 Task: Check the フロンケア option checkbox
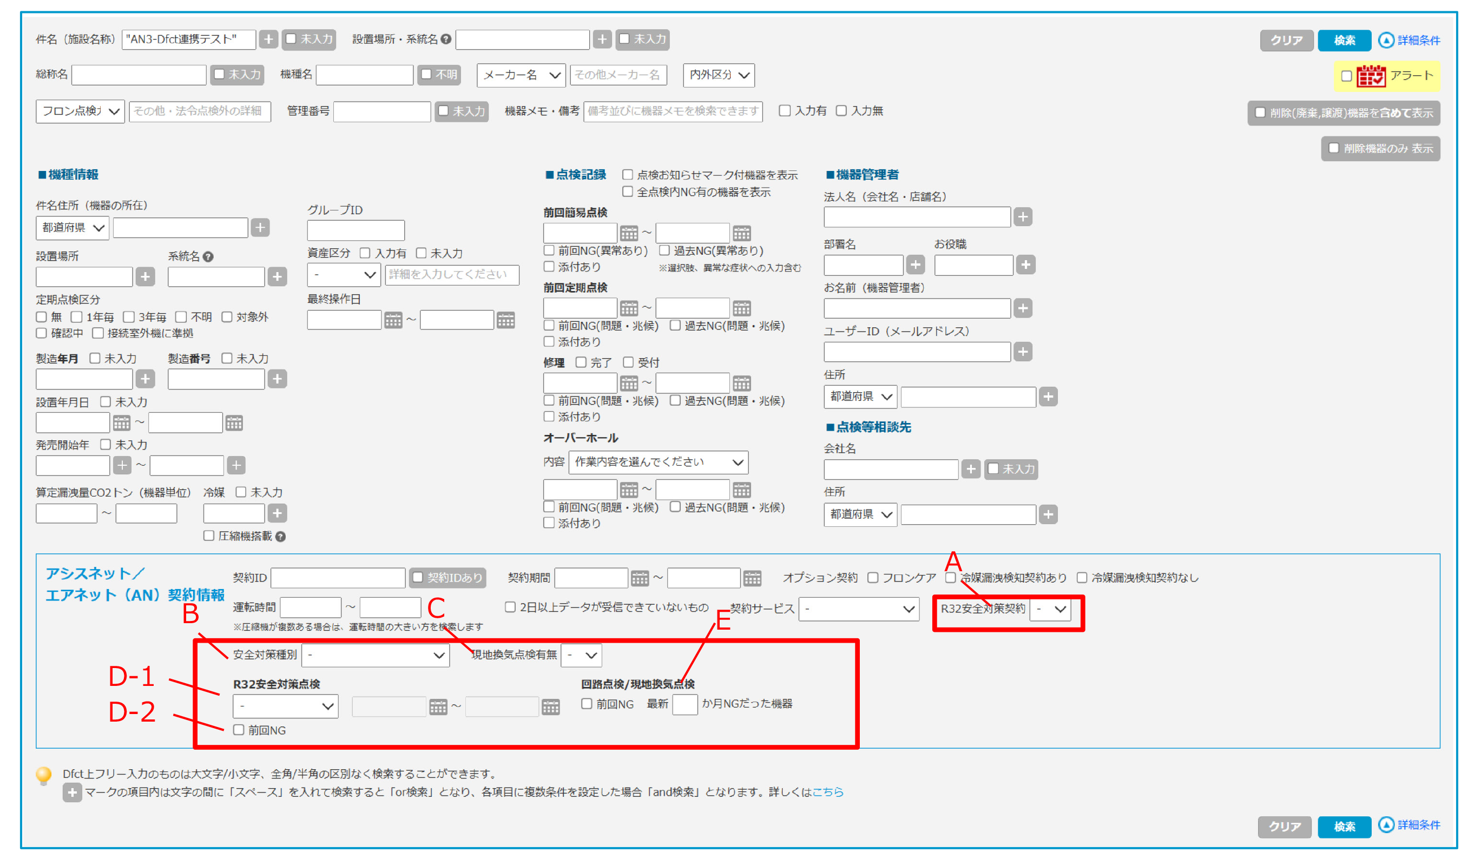[873, 578]
